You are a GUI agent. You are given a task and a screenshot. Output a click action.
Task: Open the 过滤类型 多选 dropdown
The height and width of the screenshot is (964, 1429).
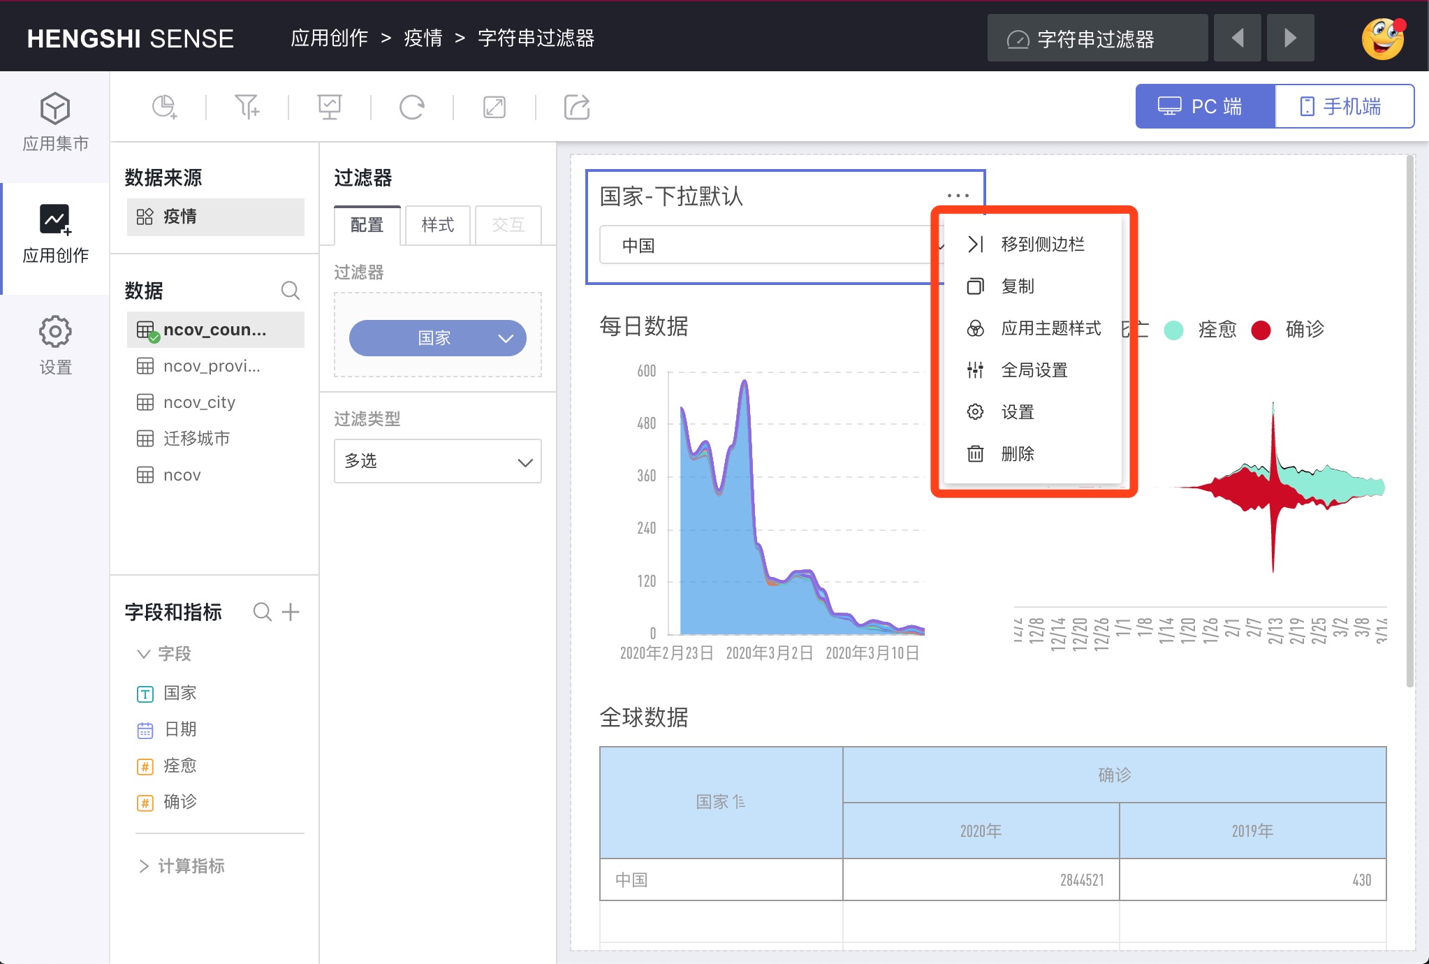click(438, 461)
